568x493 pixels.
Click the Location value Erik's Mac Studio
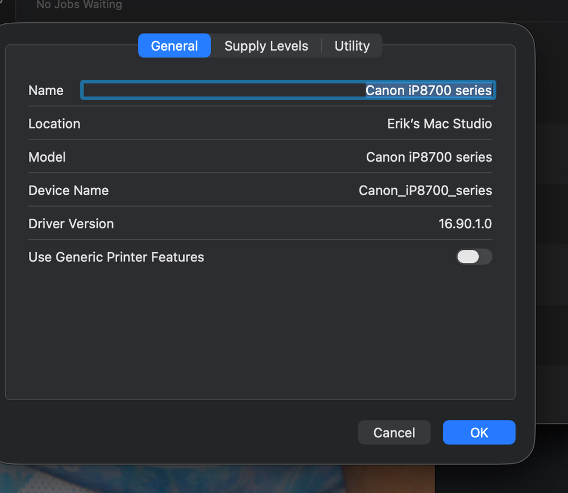[440, 124]
